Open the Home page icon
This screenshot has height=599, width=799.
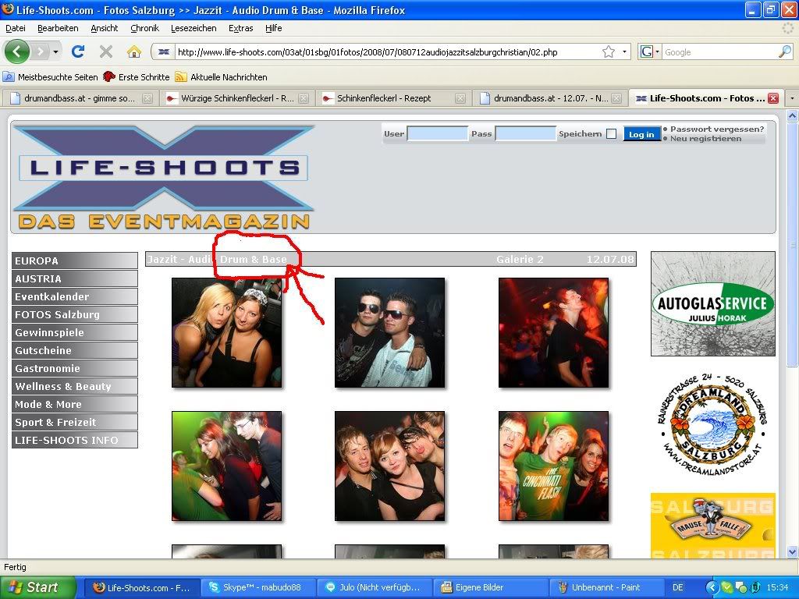[134, 51]
